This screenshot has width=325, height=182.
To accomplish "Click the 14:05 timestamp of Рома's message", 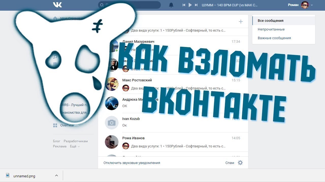I will 236,138.
